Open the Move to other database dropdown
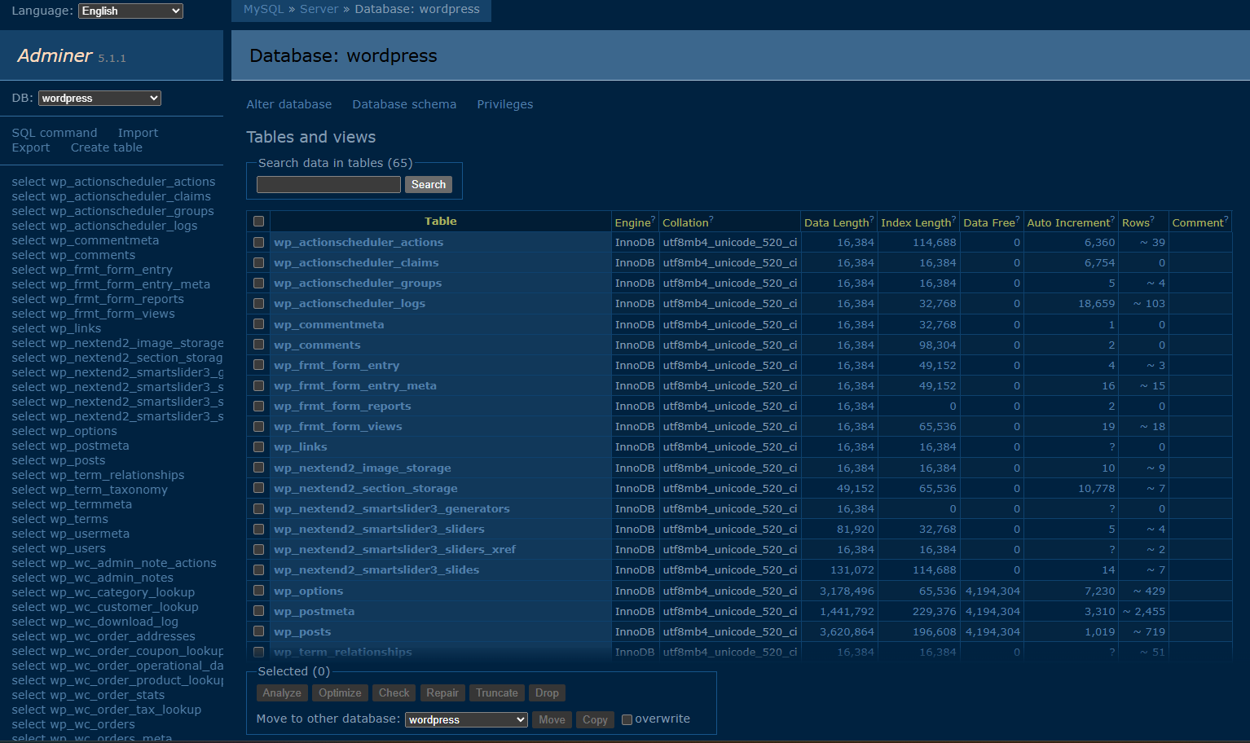1250x743 pixels. coord(466,719)
